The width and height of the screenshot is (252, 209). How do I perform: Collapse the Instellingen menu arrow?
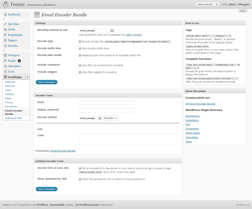27,77
